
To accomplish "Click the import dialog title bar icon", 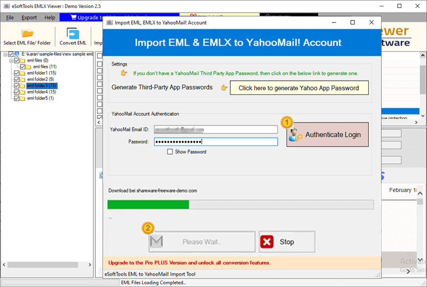I will (109, 22).
